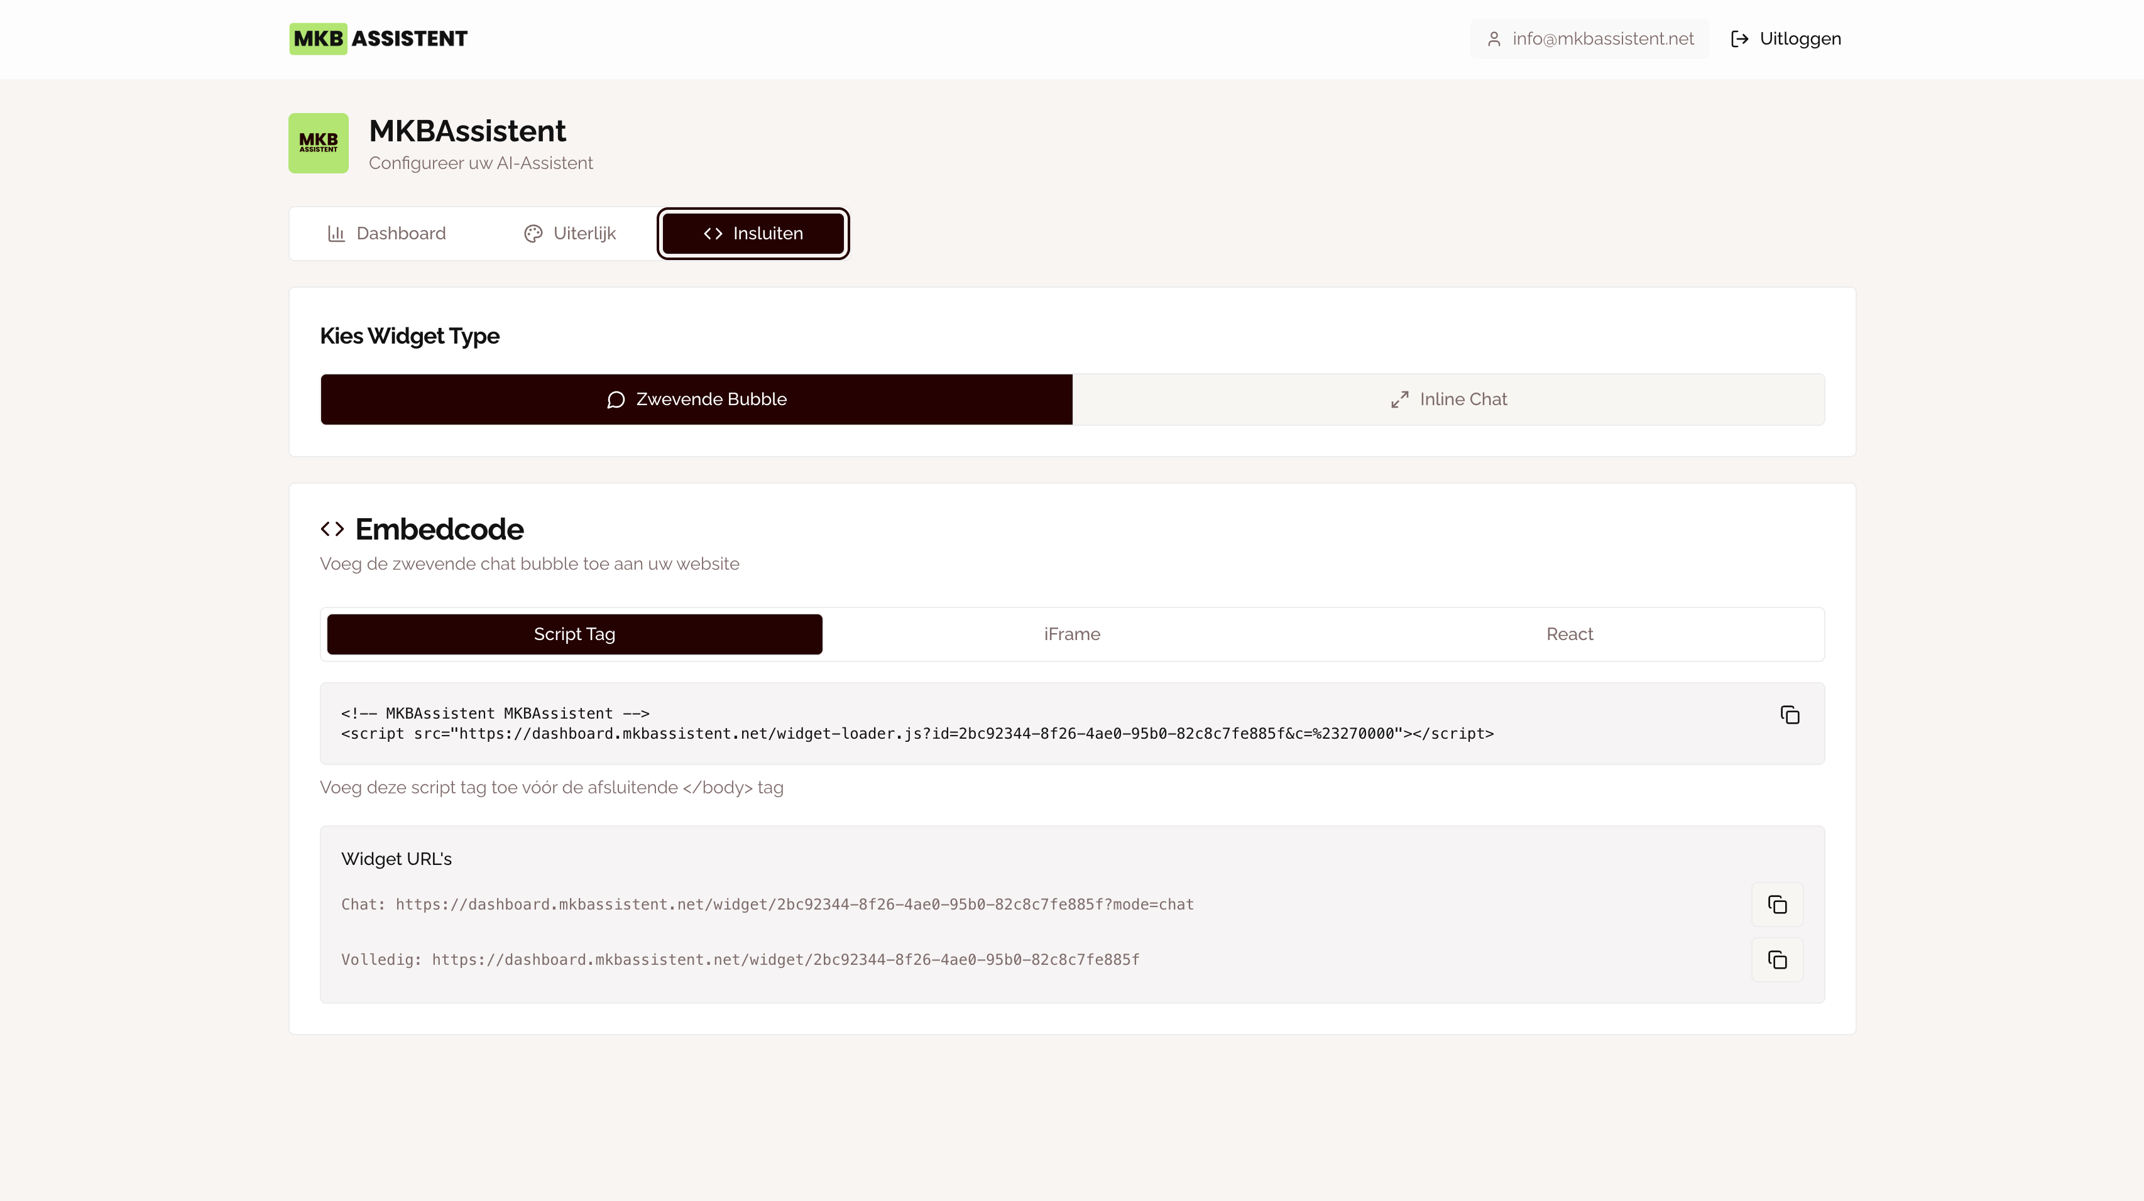
Task: Switch to React embed code
Action: pyautogui.click(x=1569, y=634)
